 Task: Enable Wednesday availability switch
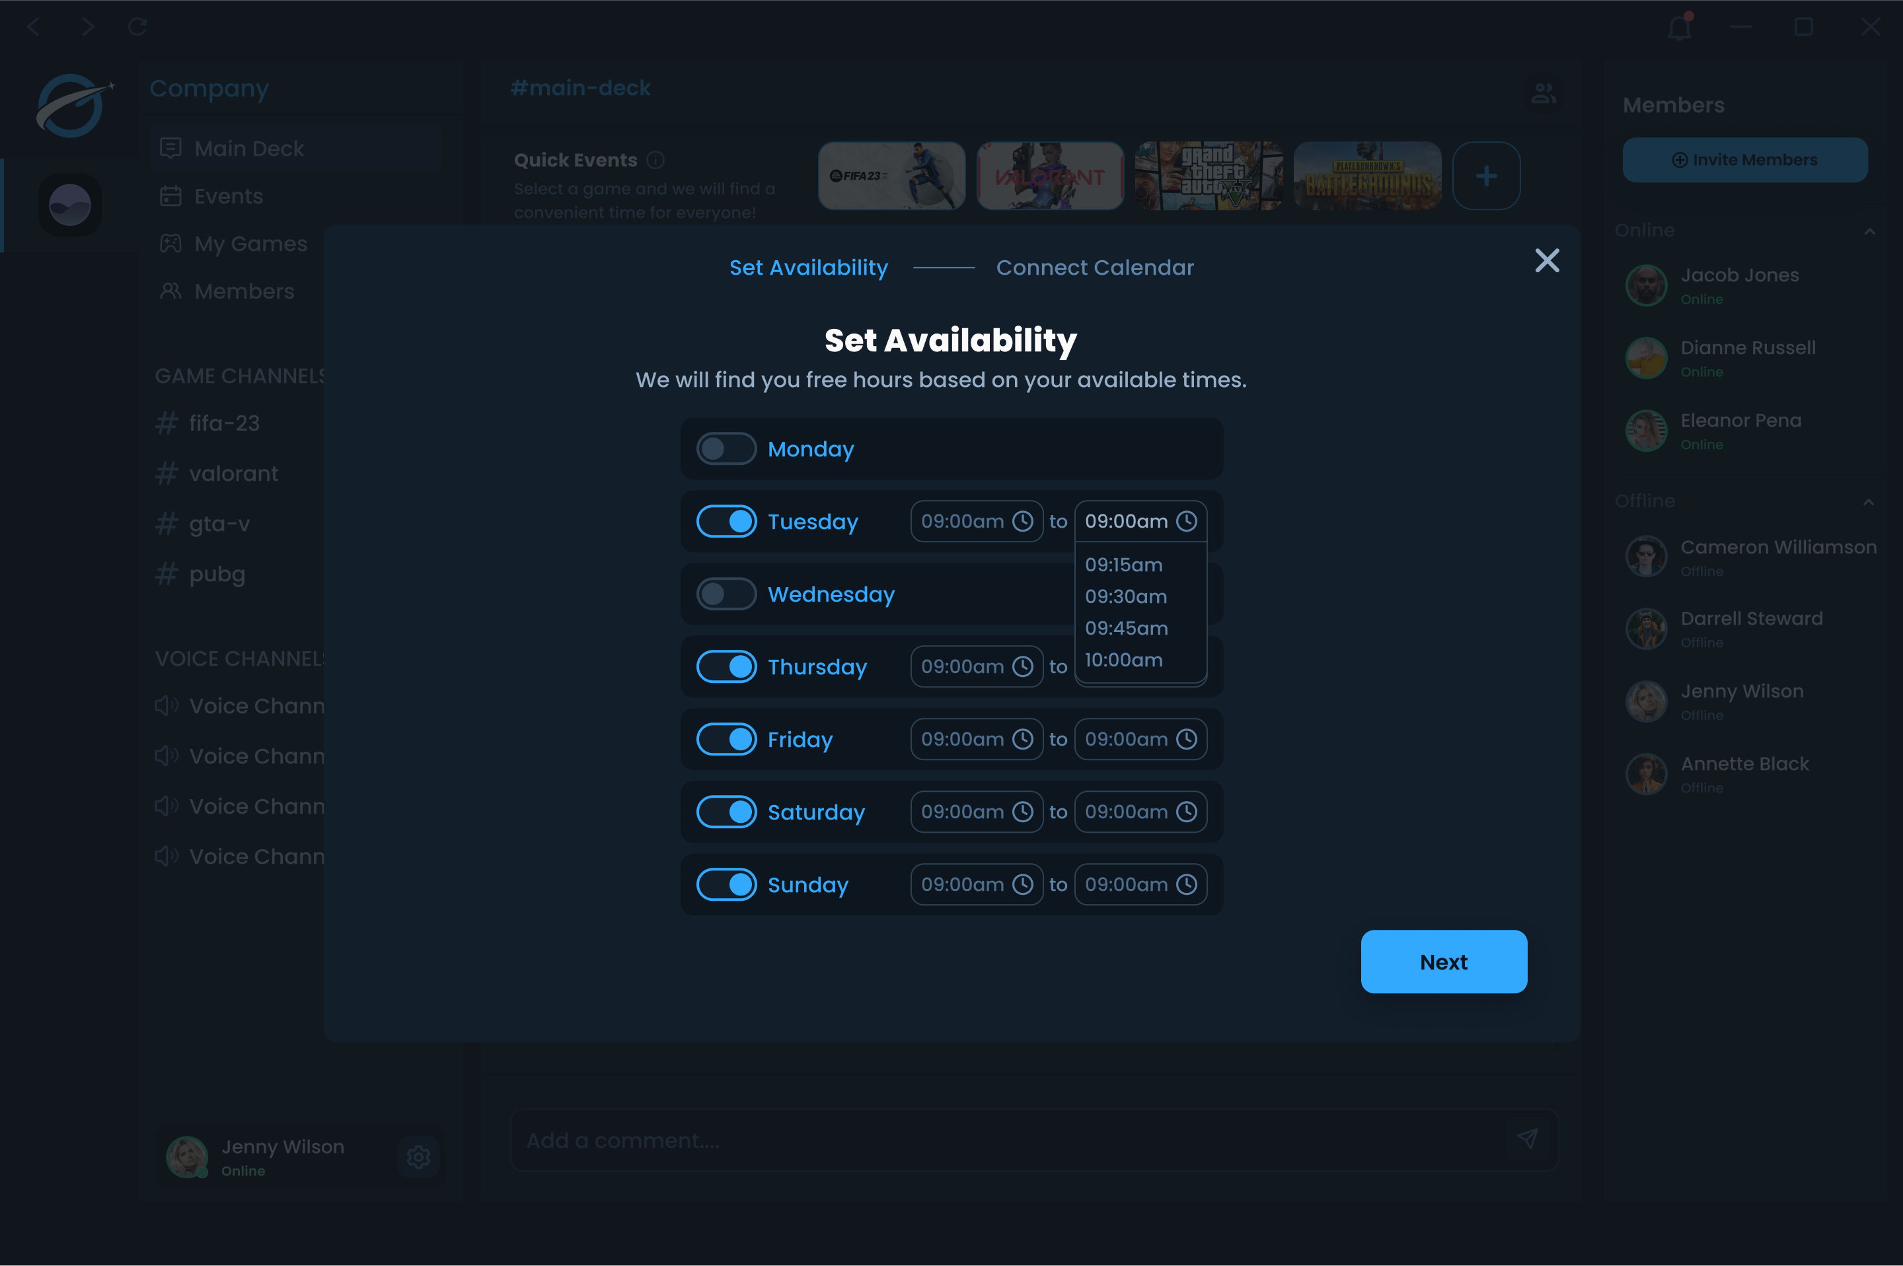[726, 594]
